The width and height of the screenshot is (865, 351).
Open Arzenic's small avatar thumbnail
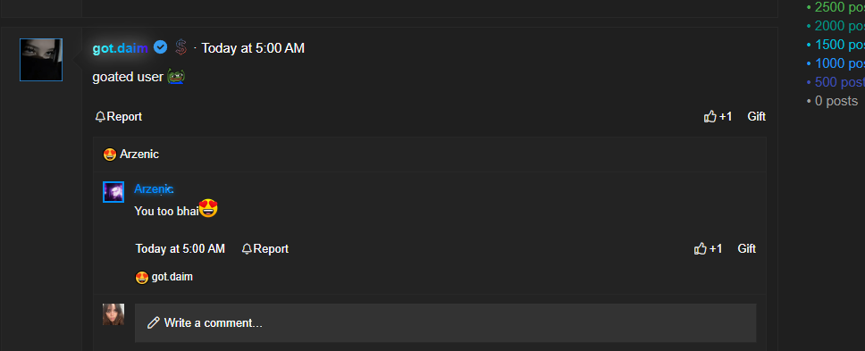113,192
